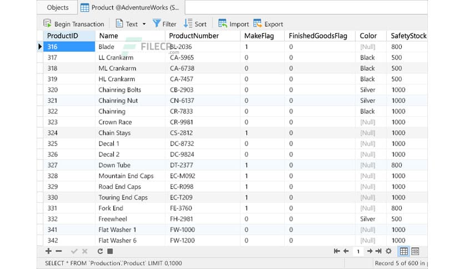Click the SELECT query status text

[x=113, y=263]
